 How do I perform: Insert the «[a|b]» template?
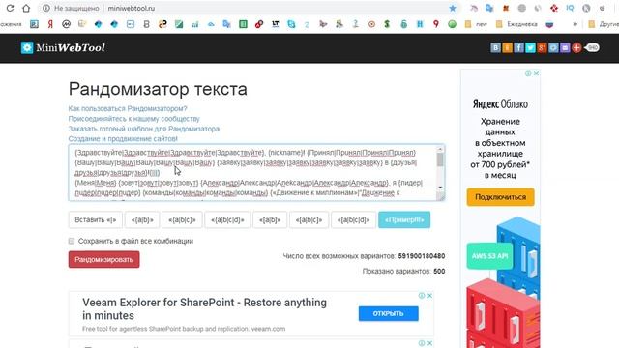click(x=270, y=219)
